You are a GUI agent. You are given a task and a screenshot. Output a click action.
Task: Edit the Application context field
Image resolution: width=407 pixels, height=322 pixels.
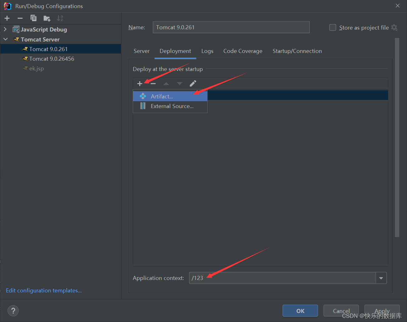282,278
